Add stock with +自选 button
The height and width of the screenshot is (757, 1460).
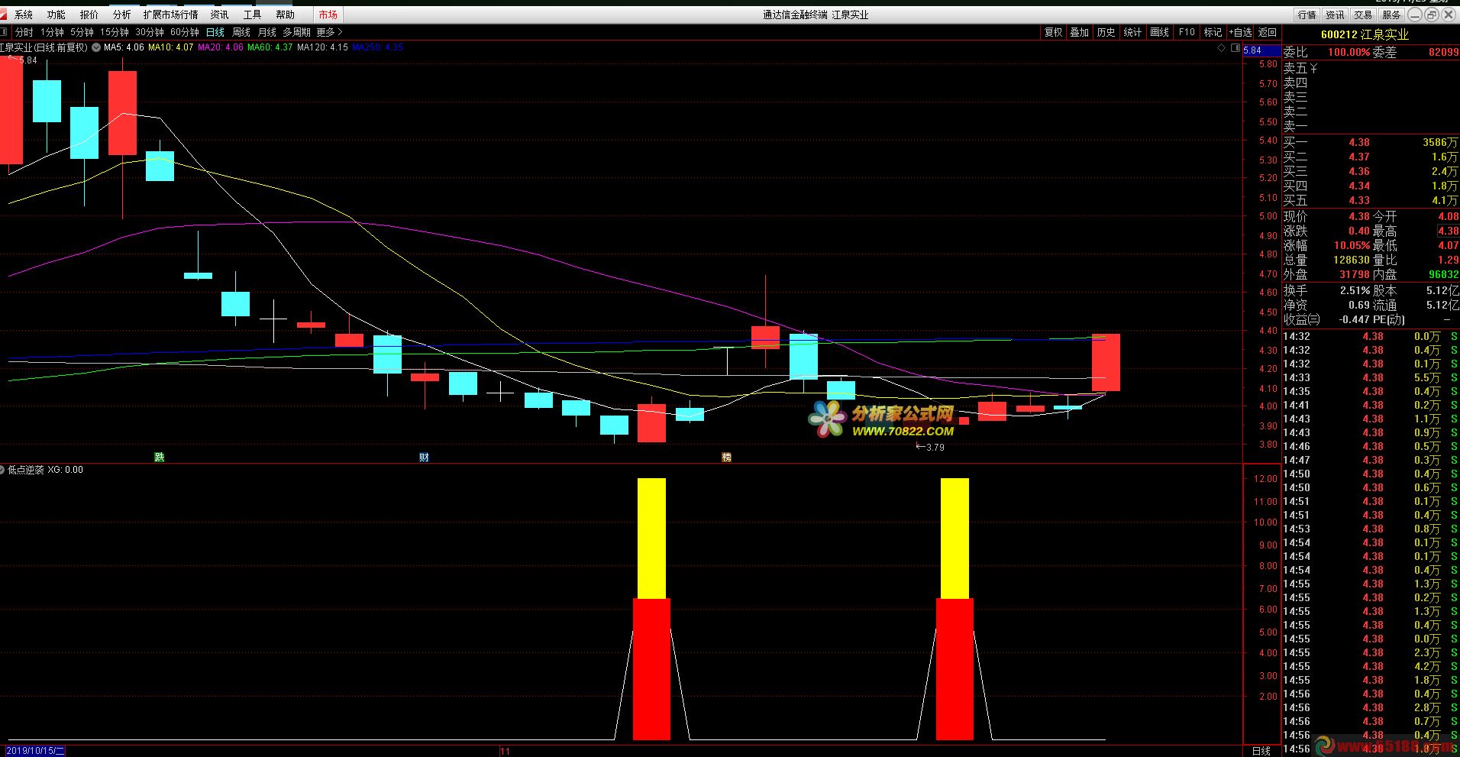pos(1241,32)
